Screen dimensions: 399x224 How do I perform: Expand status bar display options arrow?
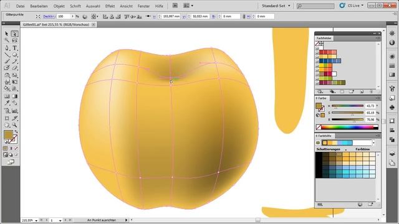(126, 220)
